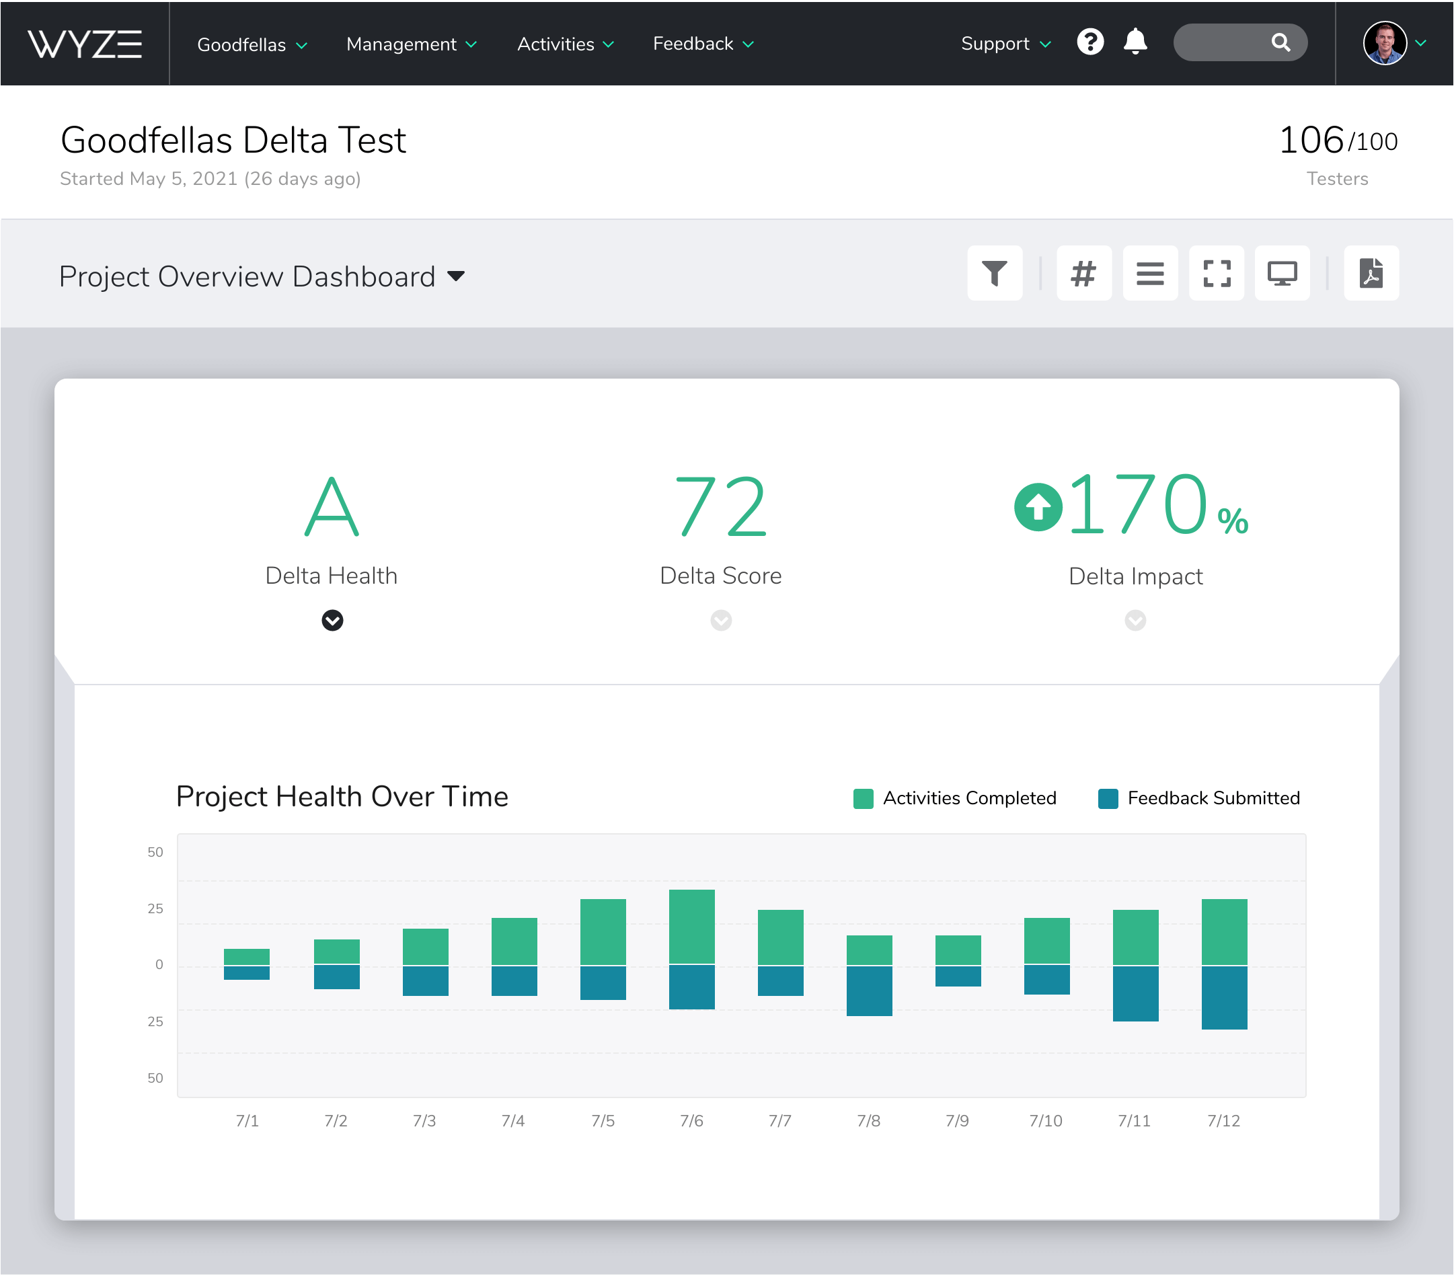Toggle Delta Score details chevron
Viewport: 1454px width, 1275px height.
(x=720, y=620)
